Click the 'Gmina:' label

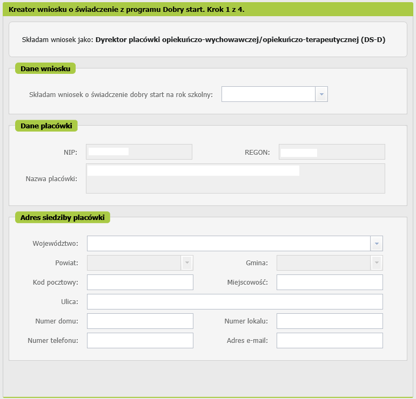pyautogui.click(x=257, y=263)
